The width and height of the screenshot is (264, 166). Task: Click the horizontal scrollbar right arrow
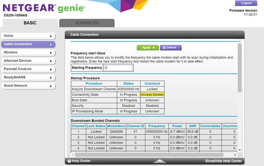(235, 155)
